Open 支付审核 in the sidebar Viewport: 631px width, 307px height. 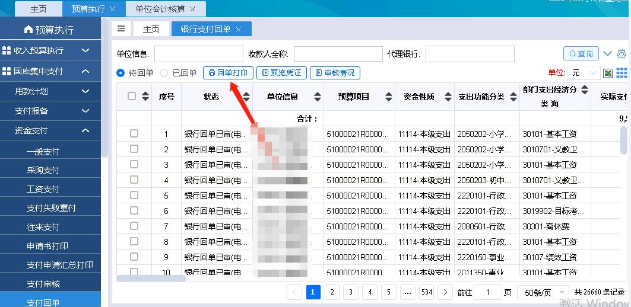(43, 284)
